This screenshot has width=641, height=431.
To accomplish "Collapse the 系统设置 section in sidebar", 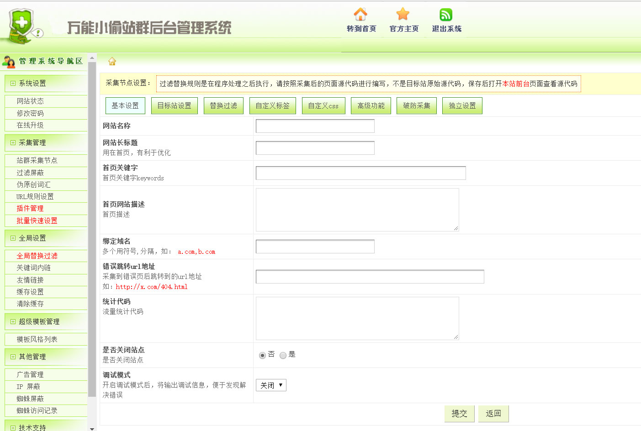I will [x=12, y=83].
